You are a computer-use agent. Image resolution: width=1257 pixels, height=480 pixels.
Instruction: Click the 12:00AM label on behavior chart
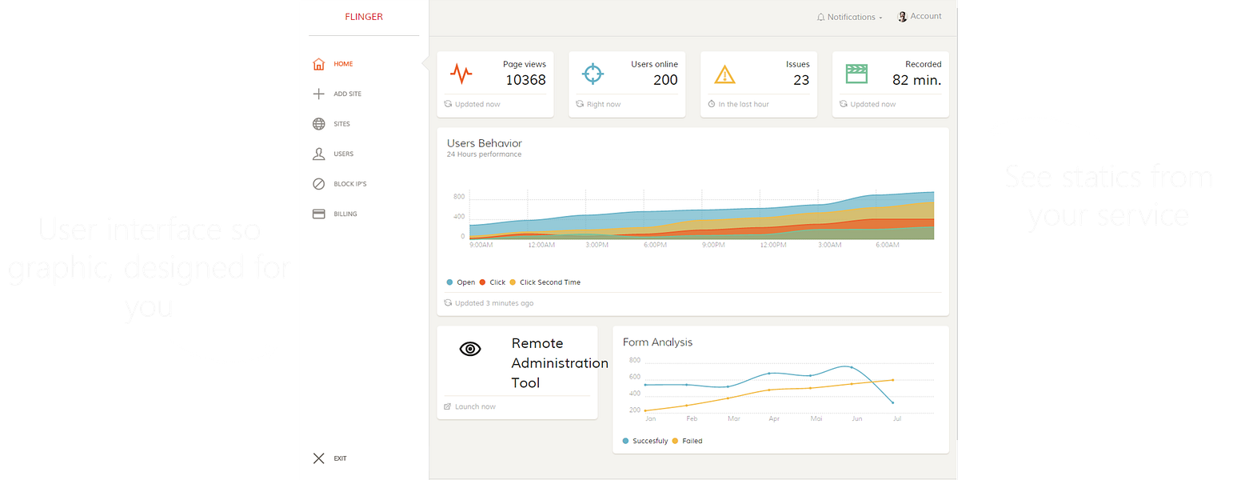coord(541,245)
